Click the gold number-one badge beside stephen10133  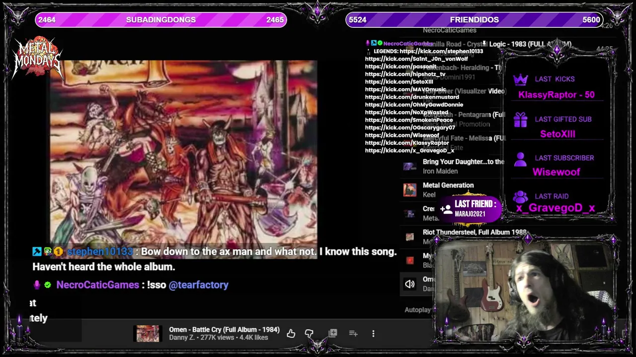click(x=58, y=252)
